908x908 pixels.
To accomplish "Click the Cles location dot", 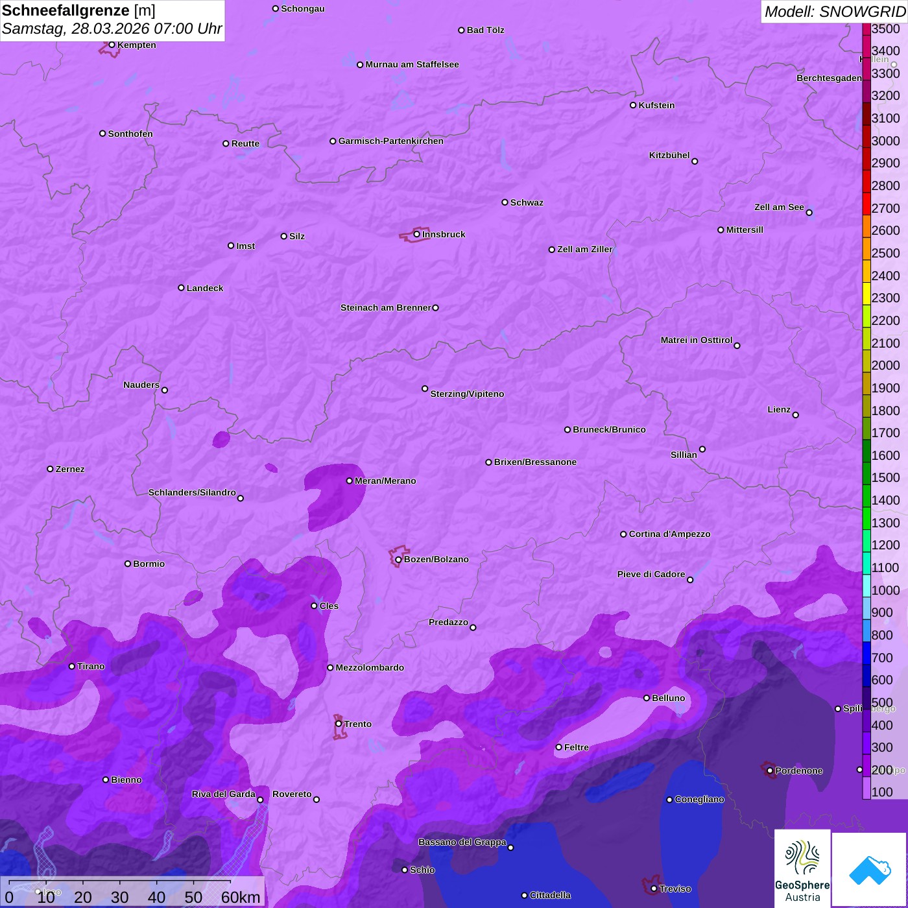I will pyautogui.click(x=314, y=606).
